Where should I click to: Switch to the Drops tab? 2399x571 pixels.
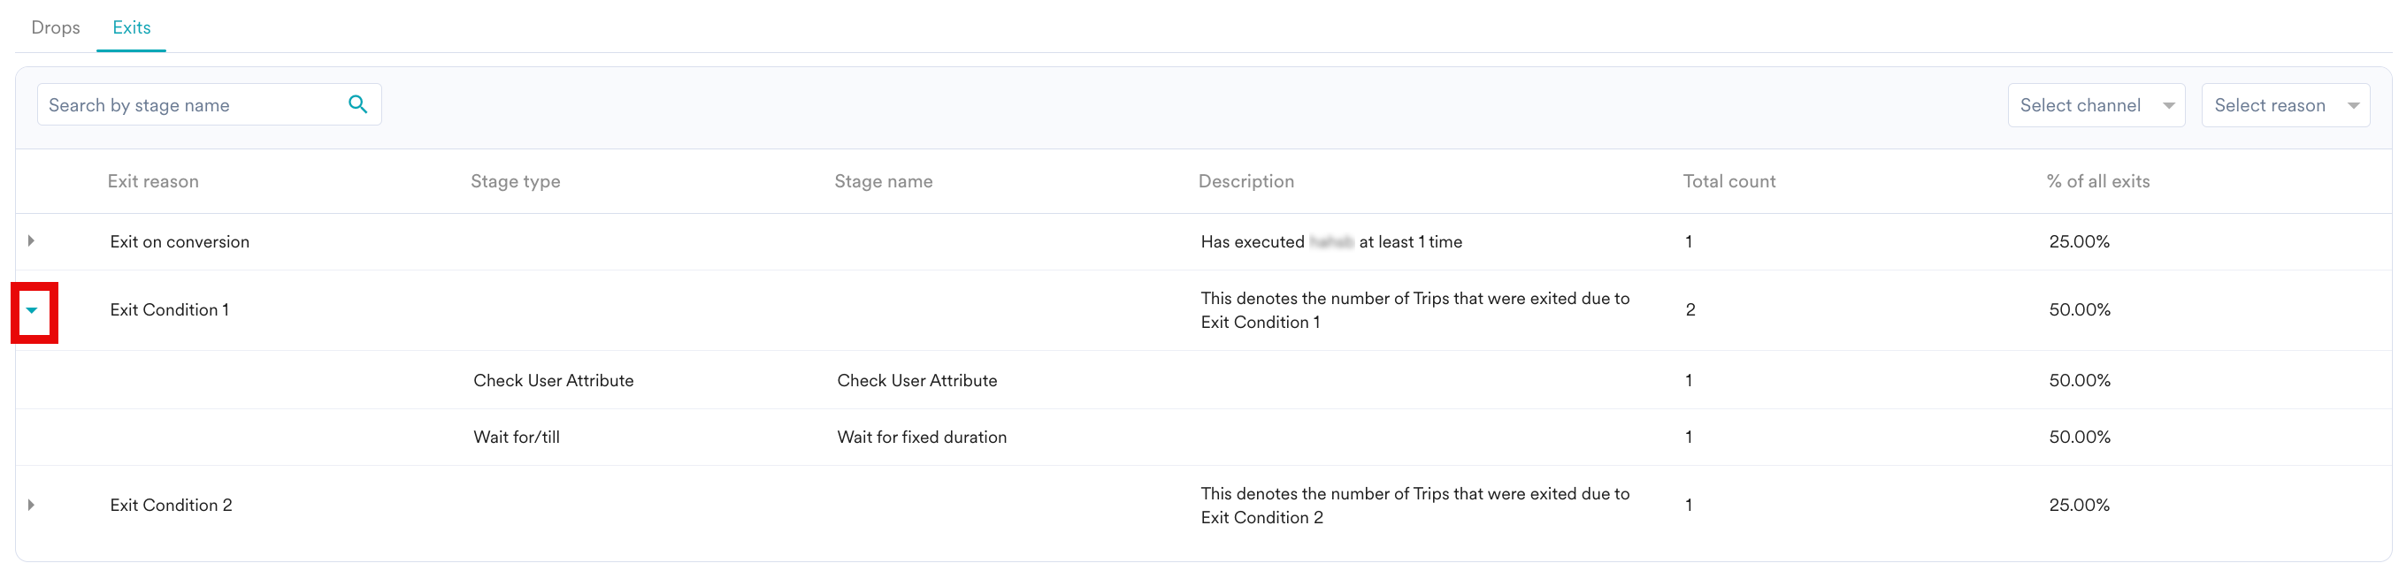[56, 28]
